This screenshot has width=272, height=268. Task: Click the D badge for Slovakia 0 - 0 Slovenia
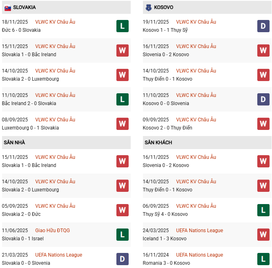coord(122,259)
